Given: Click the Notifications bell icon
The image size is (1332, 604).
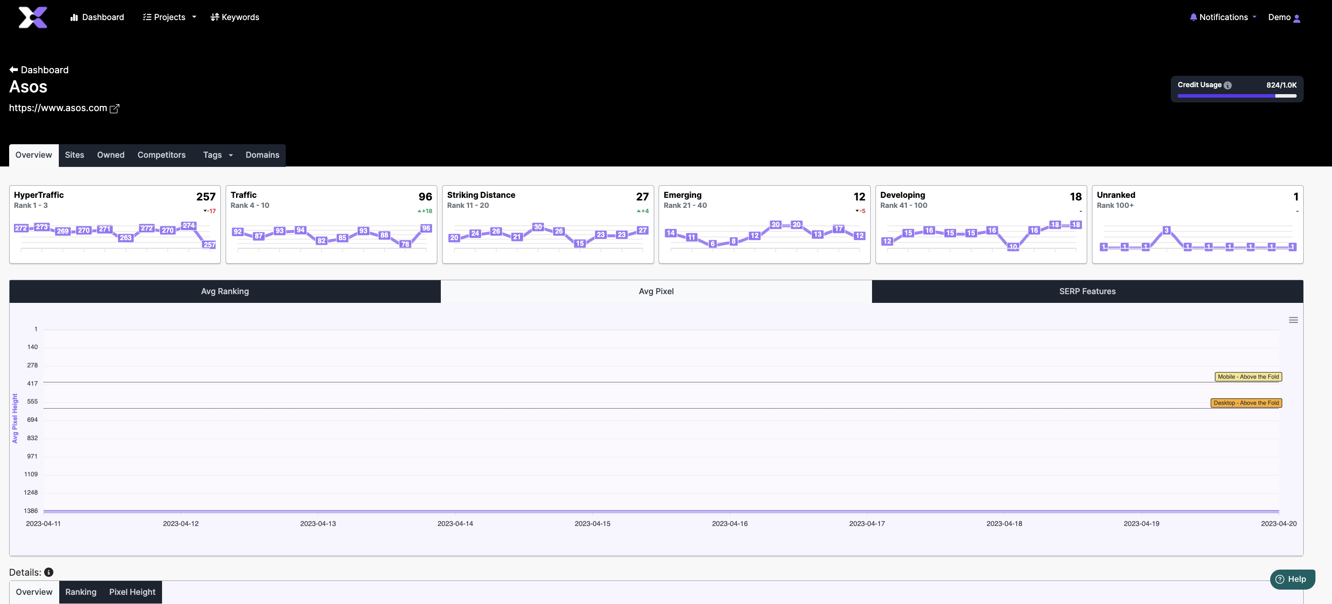Looking at the screenshot, I should point(1193,17).
